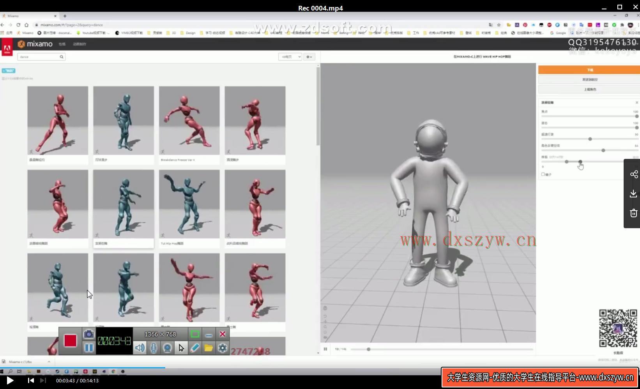Select the Tut Hip Hop animation thumbnail
Screen dimensions: 640x389
[189, 204]
